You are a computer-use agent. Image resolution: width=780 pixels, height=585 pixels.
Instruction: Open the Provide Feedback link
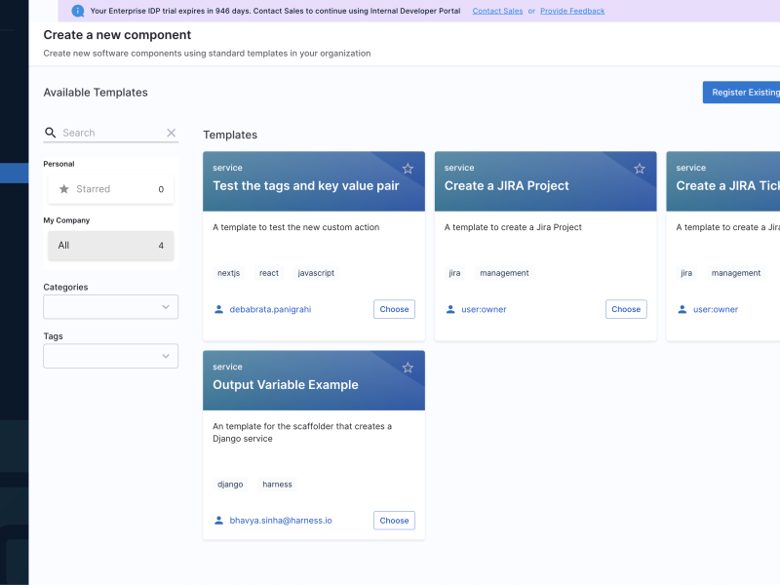[572, 11]
